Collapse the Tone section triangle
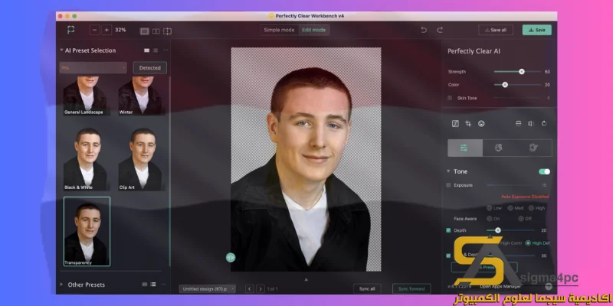613x306 pixels. click(x=448, y=171)
